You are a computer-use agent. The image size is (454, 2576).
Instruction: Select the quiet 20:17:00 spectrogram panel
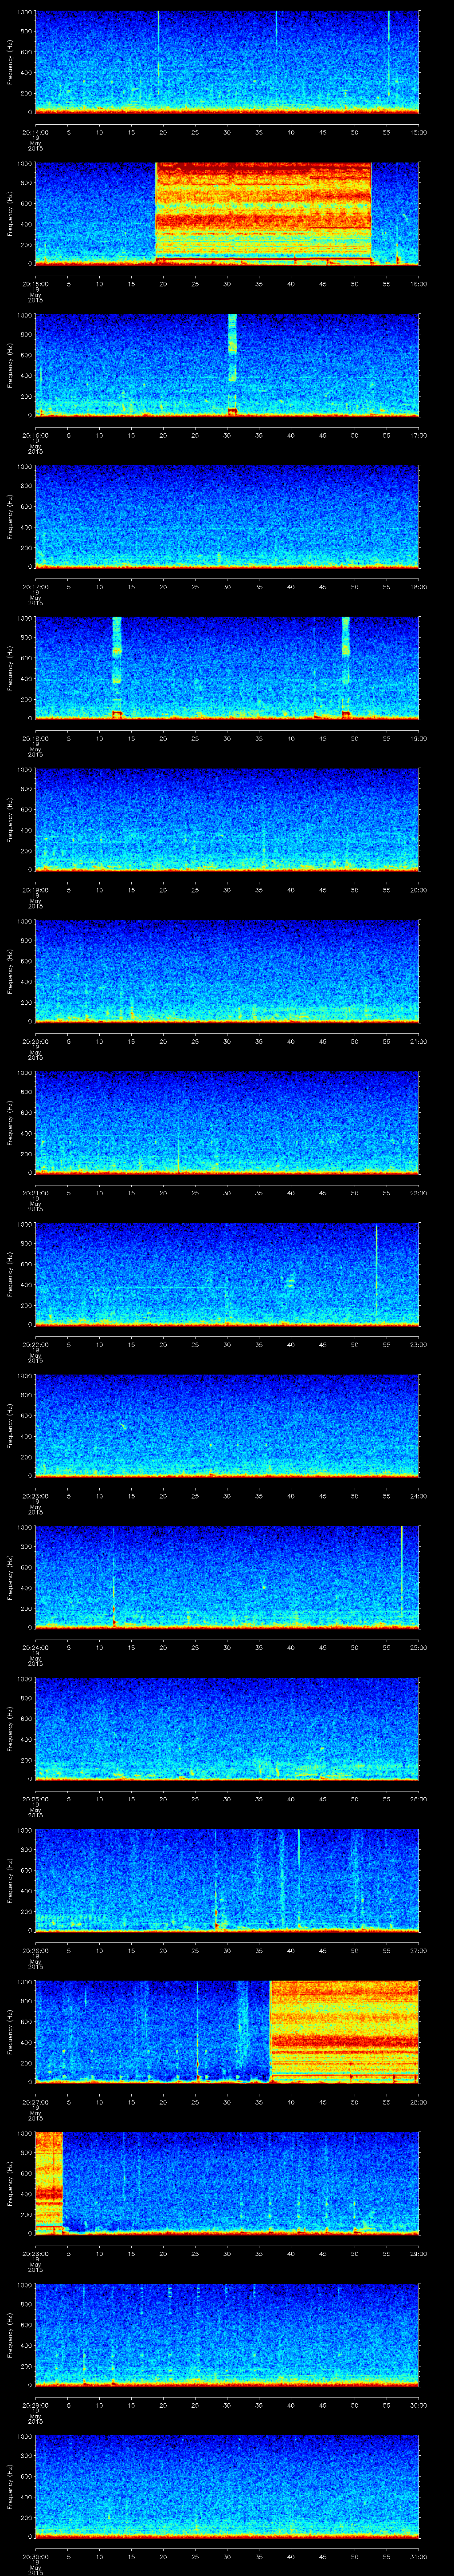pos(227,516)
